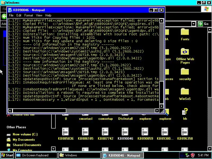The width and height of the screenshot is (212, 159).
Task: Select the KB887742 log file icon
Action: pos(105,131)
